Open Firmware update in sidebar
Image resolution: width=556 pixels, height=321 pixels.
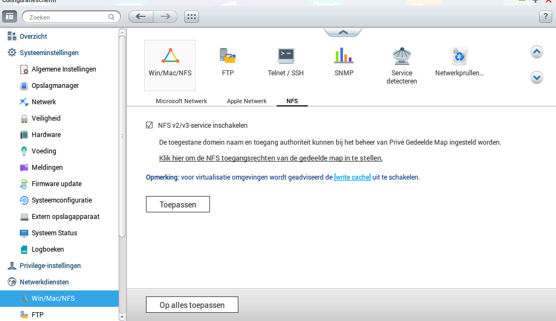[x=56, y=184]
